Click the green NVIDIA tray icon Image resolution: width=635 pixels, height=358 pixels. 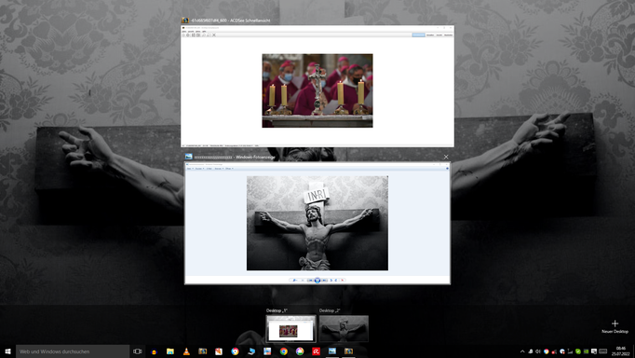pos(586,351)
